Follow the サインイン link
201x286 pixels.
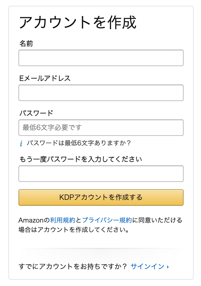(x=148, y=266)
